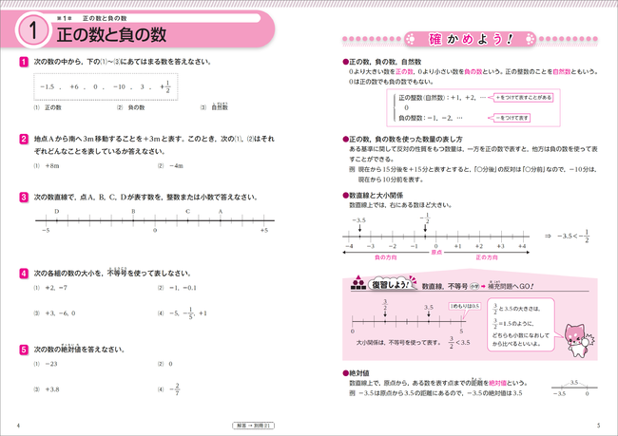Screen dimensions: 618x436
Task: Click the stacked blocks icon beside 復習しよう
Action: [357, 283]
